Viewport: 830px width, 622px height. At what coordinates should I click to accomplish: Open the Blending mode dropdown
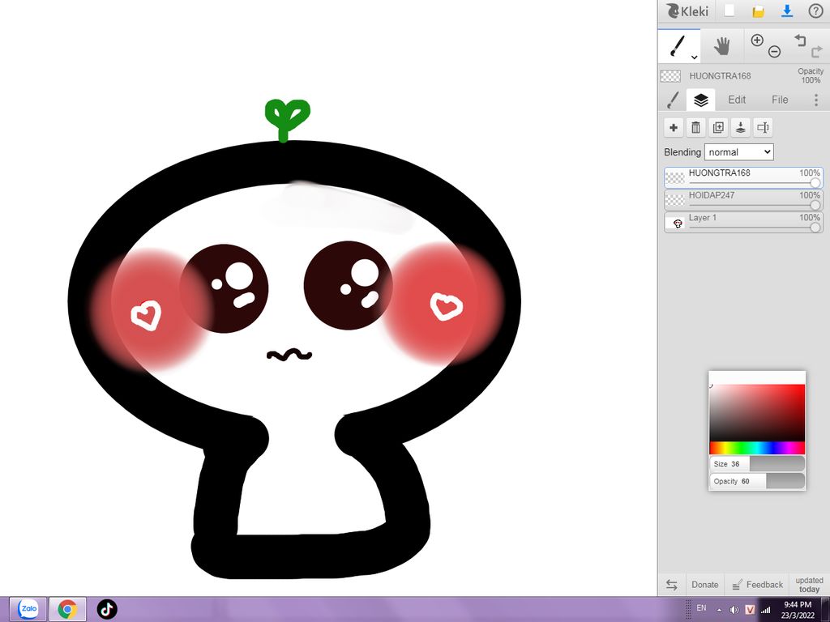point(739,151)
